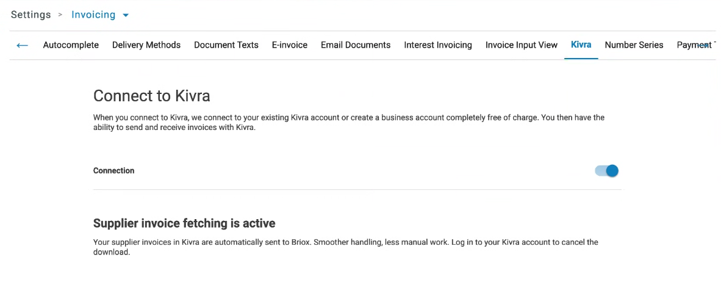Click the left arrow to scroll tabs back
This screenshot has height=282, width=721.
click(x=22, y=45)
